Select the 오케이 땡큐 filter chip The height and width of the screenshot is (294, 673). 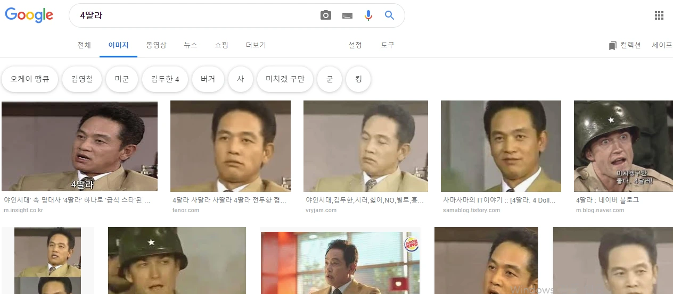point(30,79)
